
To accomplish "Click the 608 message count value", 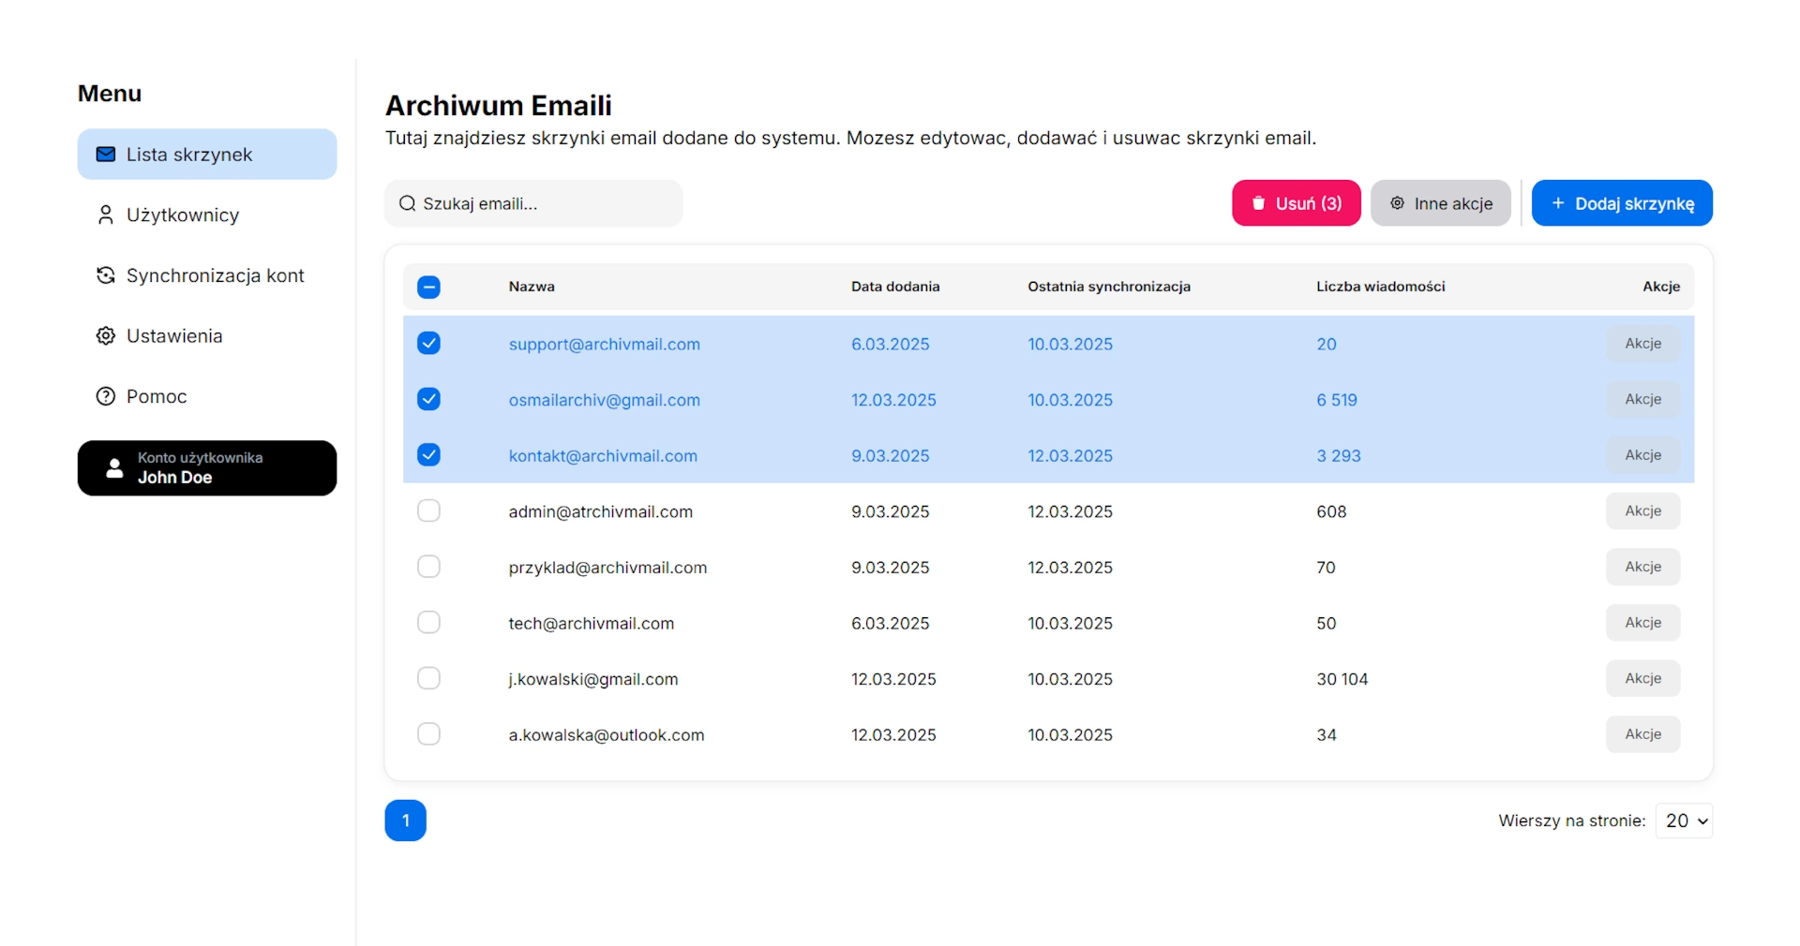I will coord(1331,511).
